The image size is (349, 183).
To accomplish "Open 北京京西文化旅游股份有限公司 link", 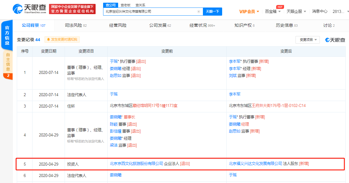I will 136,164.
